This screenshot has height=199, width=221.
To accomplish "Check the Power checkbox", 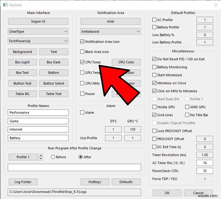I will coord(82,94).
